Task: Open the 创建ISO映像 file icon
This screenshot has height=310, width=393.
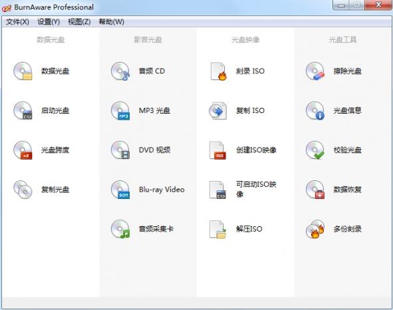Action: (218, 150)
